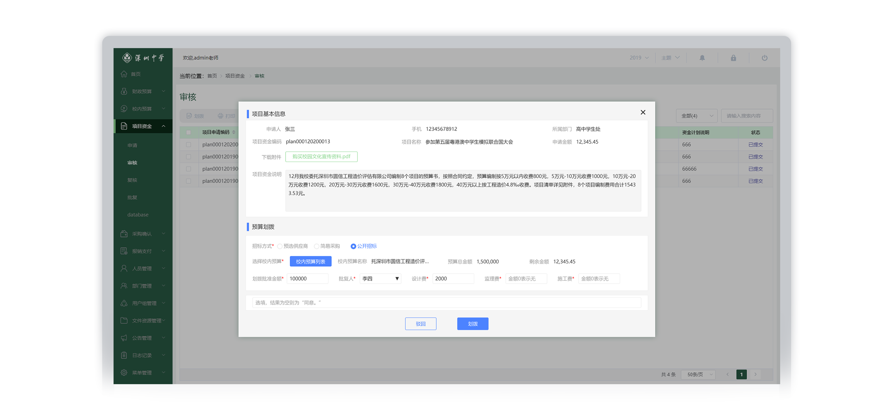Image resolution: width=882 pixels, height=406 pixels.
Task: Click the notification bell icon
Action: (702, 58)
